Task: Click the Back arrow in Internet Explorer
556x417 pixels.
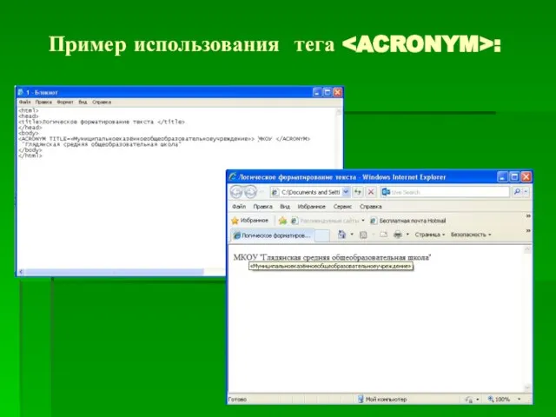Action: (236, 192)
